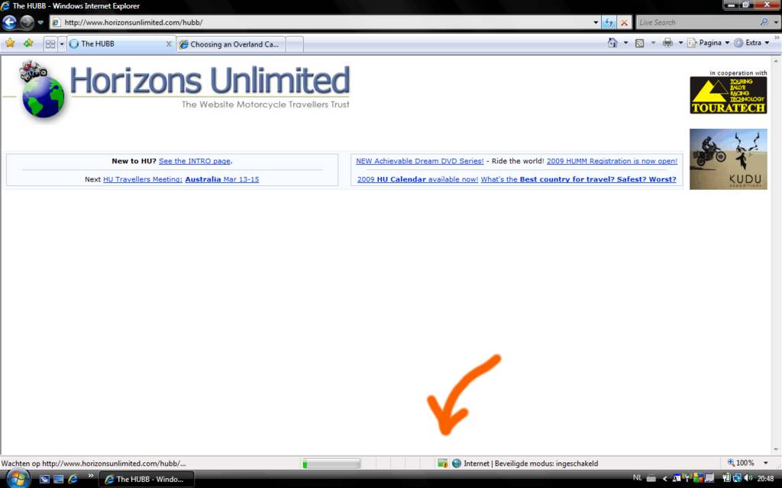Open the search provider options dropdown
The height and width of the screenshot is (488, 782).
(x=775, y=22)
